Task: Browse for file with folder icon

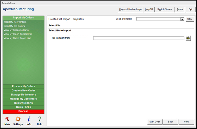Action: coord(188,38)
